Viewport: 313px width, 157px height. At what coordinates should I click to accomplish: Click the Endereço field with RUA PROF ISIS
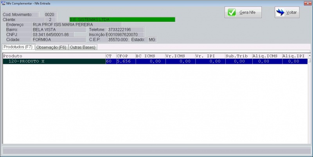pos(76,25)
